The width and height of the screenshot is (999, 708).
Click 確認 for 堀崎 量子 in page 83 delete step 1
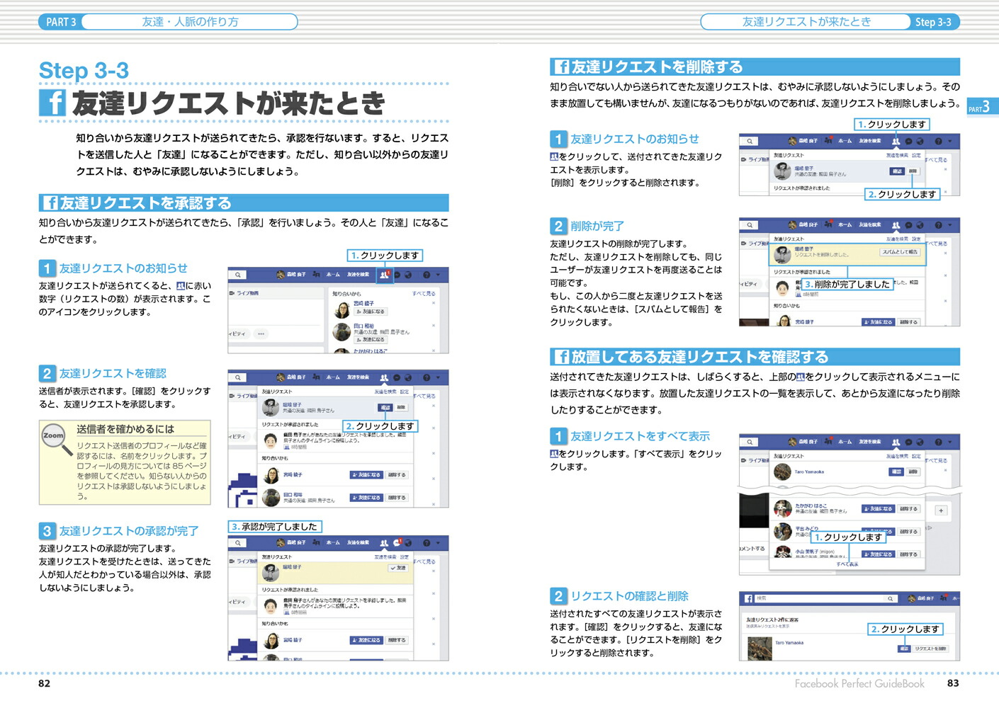pos(897,171)
